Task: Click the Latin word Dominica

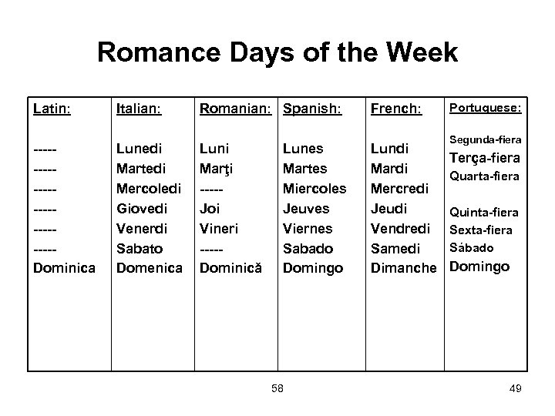Action: click(x=66, y=268)
